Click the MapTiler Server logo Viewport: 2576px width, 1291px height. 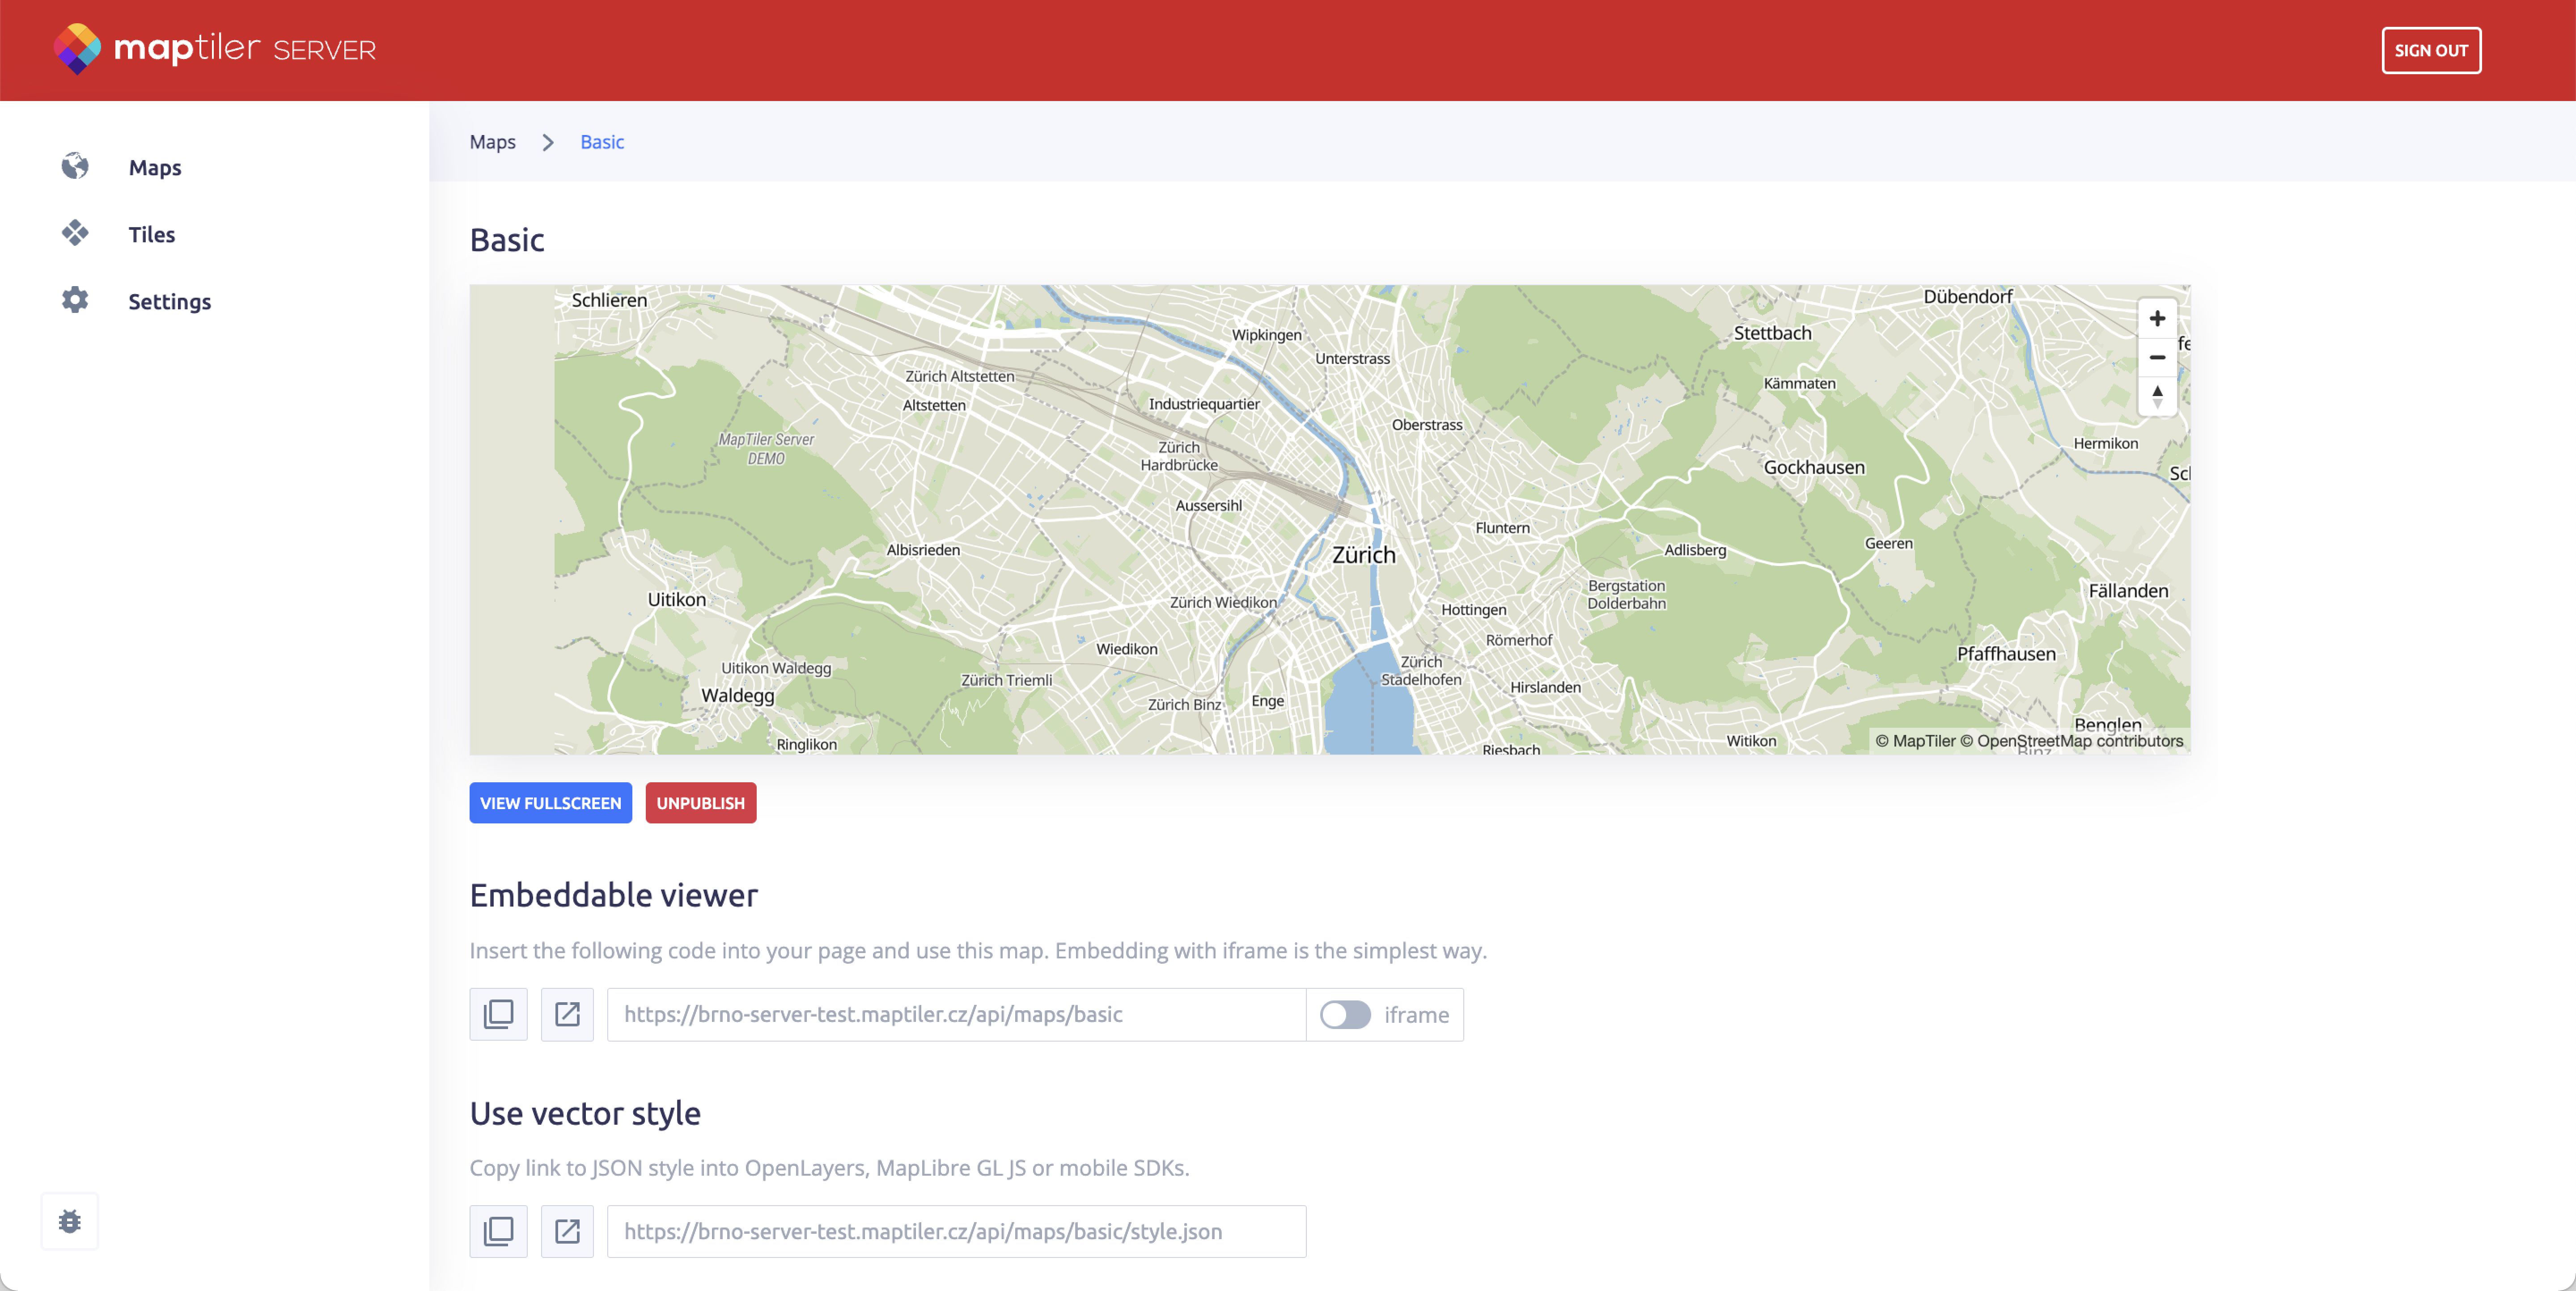coord(214,49)
